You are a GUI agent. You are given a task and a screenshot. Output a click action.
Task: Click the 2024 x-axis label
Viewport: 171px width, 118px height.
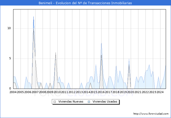coord(160,92)
